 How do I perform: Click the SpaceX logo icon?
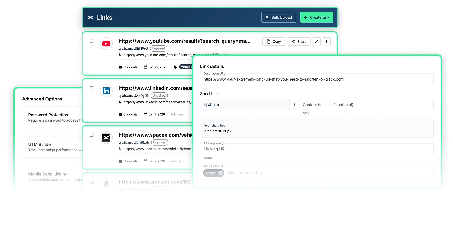tap(106, 138)
